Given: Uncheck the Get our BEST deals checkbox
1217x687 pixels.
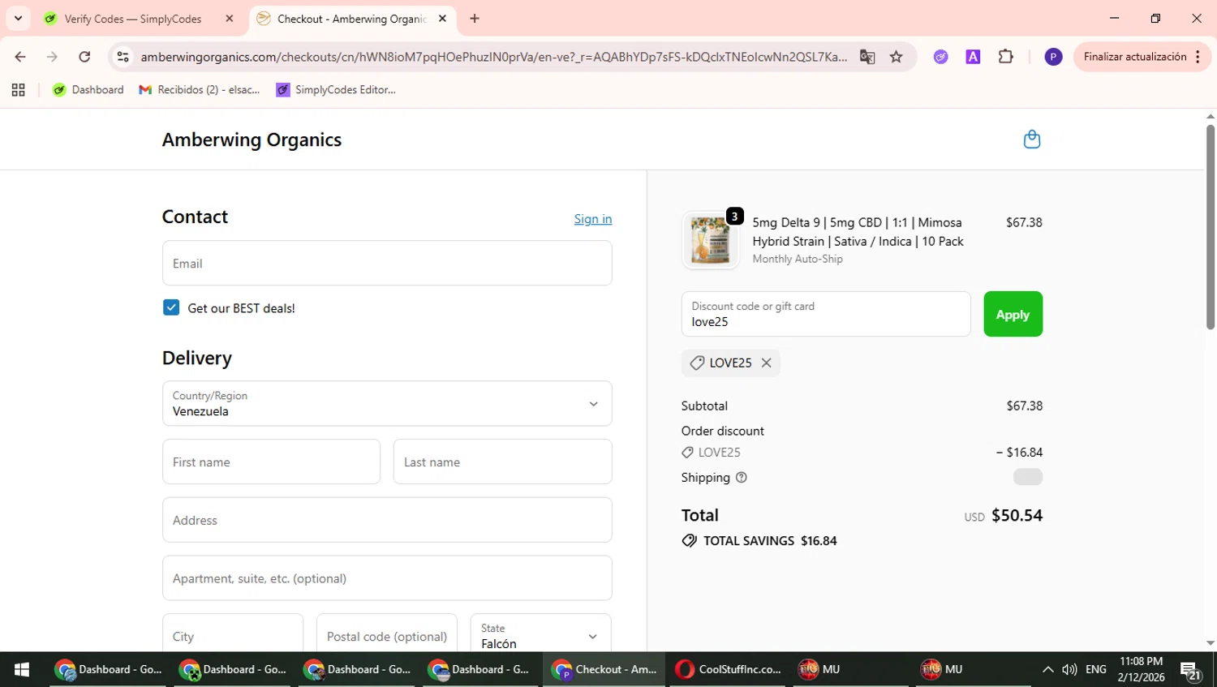Looking at the screenshot, I should pos(171,307).
